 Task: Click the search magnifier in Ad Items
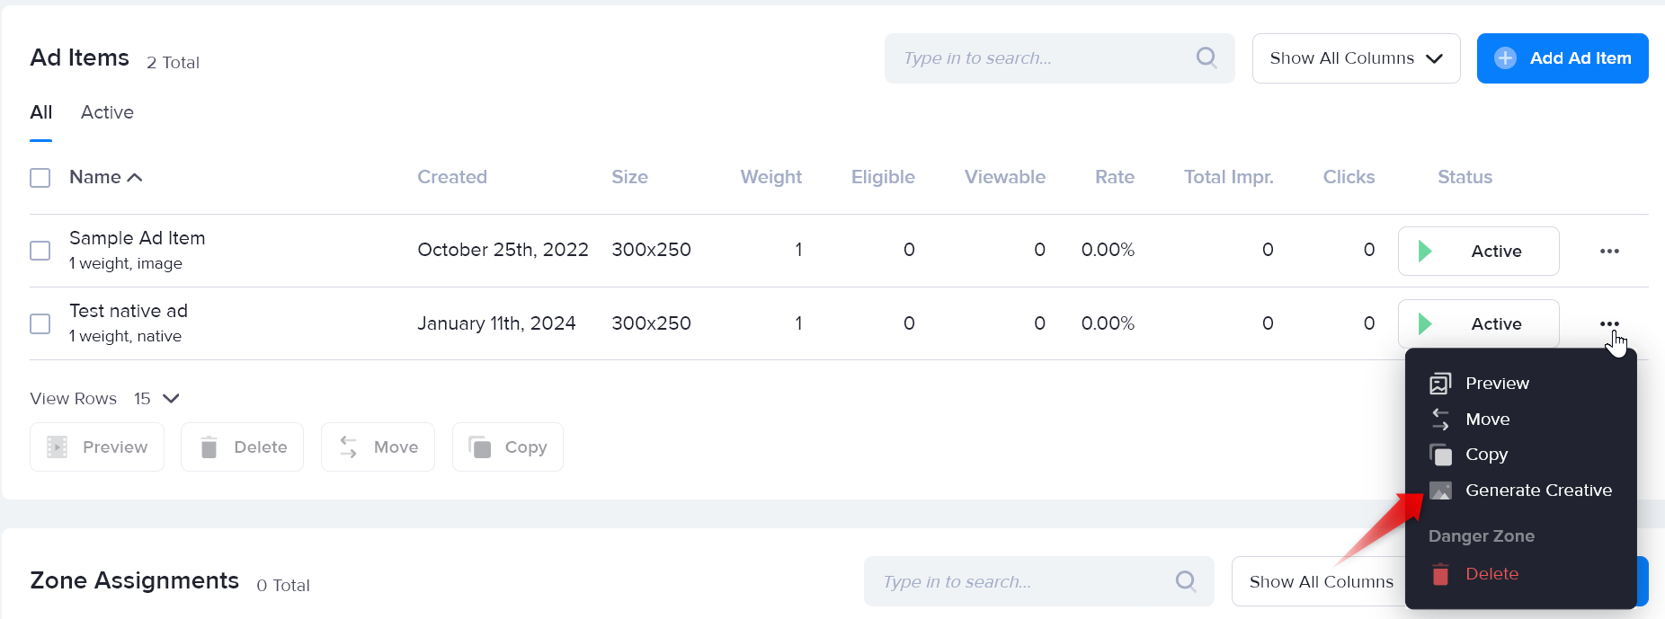pyautogui.click(x=1206, y=57)
